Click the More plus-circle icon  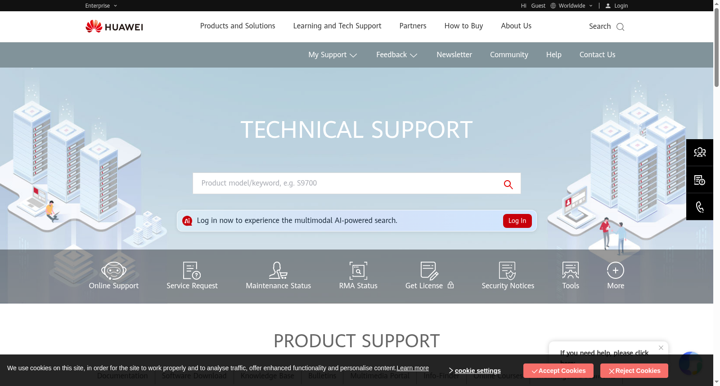pos(616,271)
